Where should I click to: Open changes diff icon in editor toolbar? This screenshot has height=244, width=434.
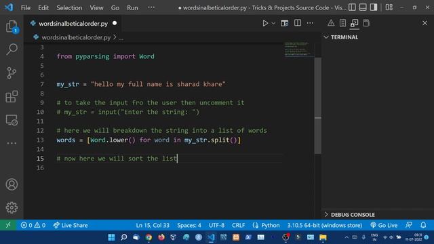pos(285,23)
